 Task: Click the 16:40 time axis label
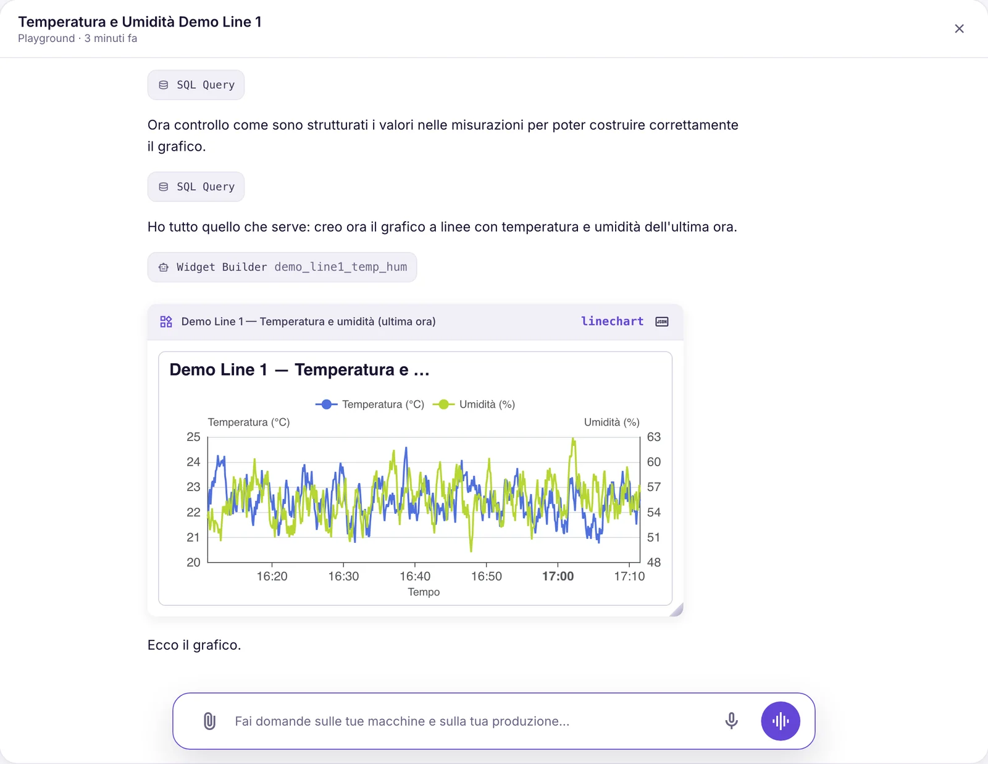click(x=415, y=576)
